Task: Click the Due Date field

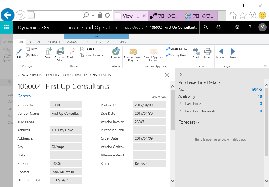Action: [149, 114]
